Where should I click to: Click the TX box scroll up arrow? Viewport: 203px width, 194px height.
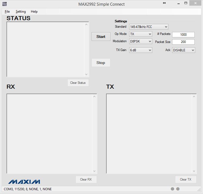pyautogui.click(x=194, y=96)
